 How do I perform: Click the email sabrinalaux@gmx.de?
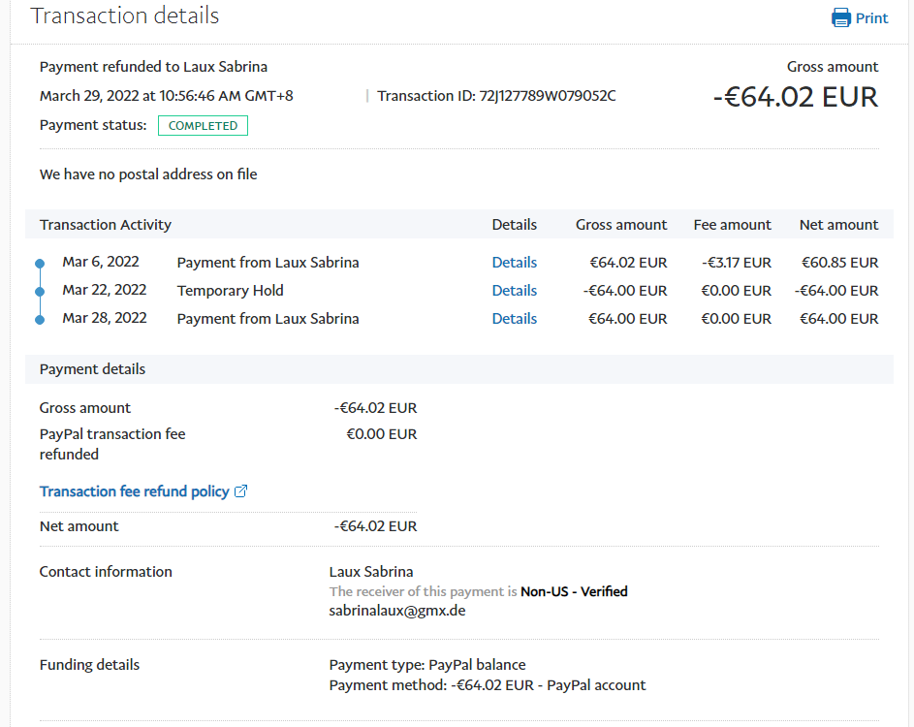(x=397, y=611)
